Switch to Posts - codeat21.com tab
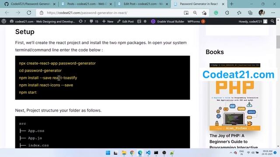The width and height of the screenshot is (280, 157). pyautogui.click(x=86, y=4)
